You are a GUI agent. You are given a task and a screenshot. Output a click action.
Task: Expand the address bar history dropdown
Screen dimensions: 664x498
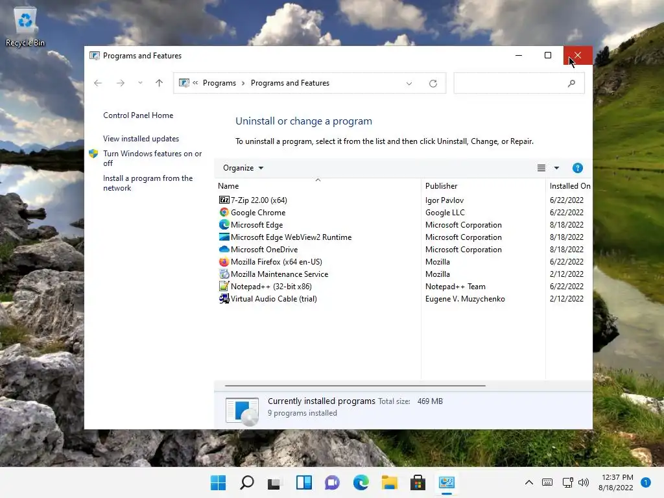click(x=409, y=84)
